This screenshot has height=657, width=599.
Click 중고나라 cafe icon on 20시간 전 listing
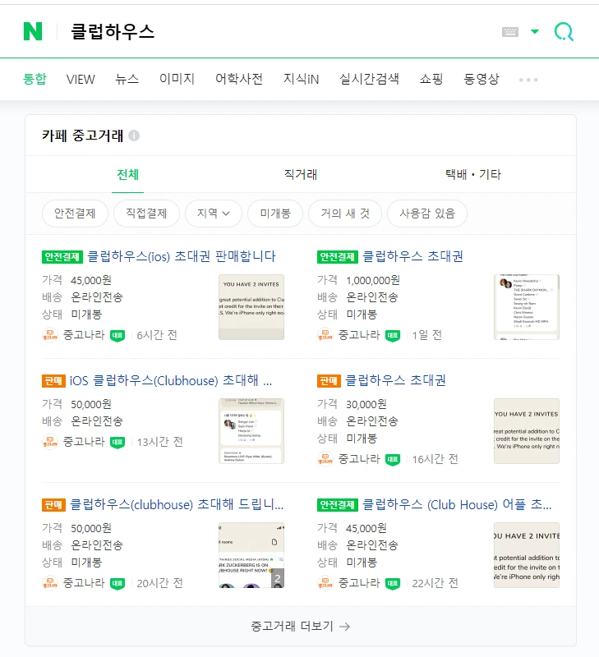(50, 583)
